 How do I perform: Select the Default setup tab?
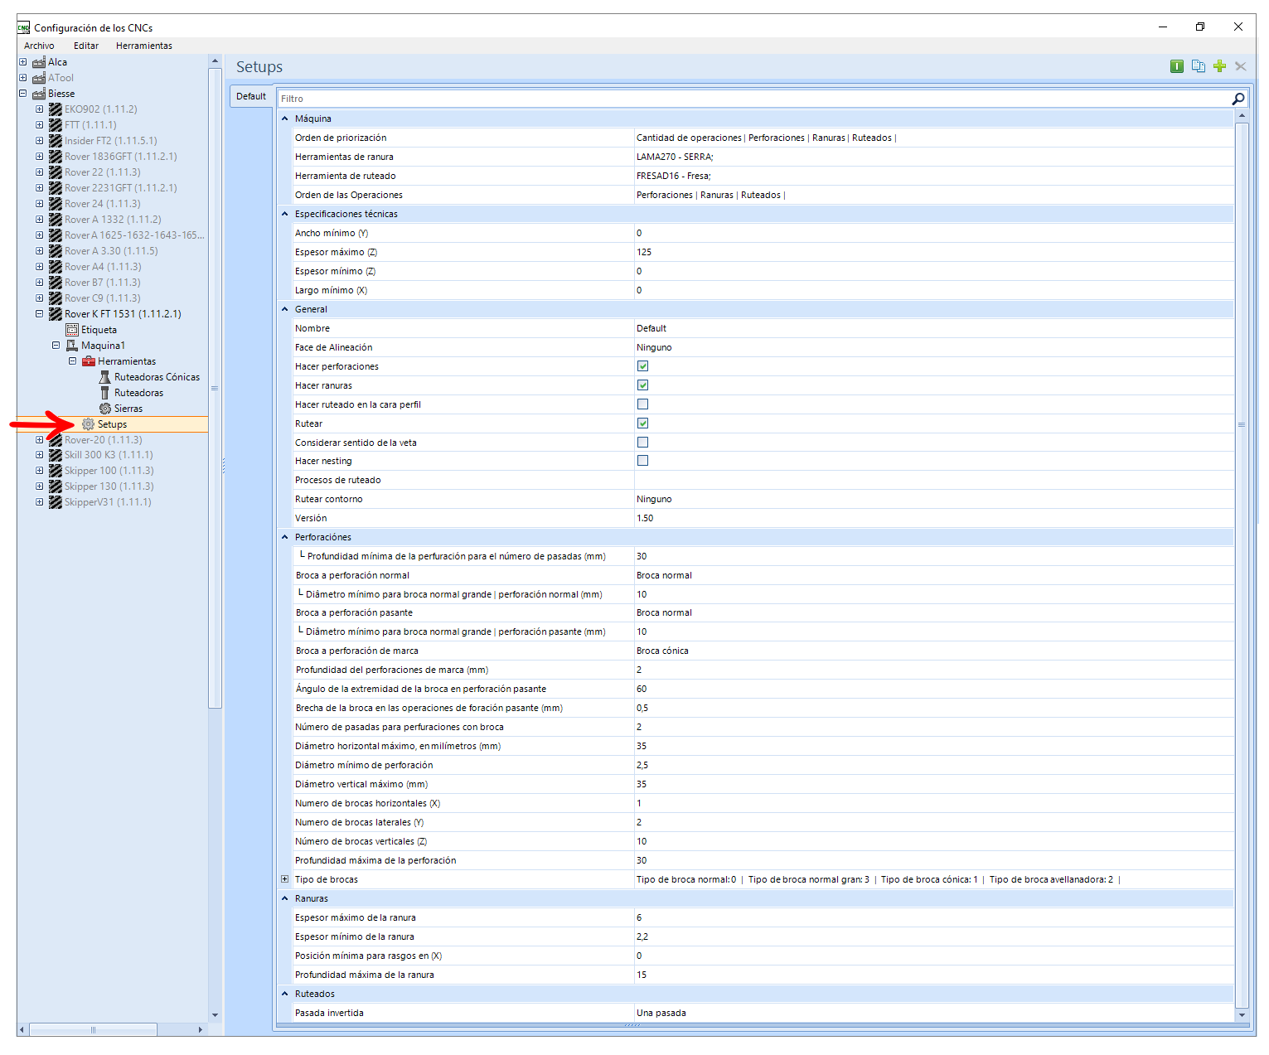tap(251, 96)
